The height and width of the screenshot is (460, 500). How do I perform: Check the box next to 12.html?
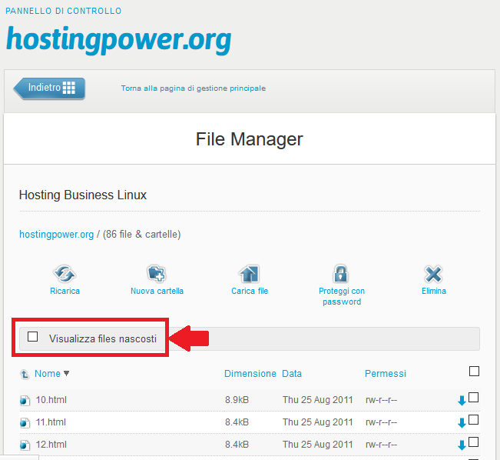(474, 442)
